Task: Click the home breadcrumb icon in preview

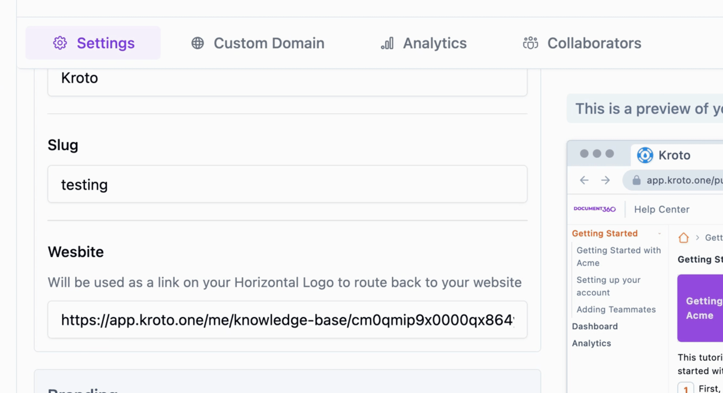Action: point(683,238)
